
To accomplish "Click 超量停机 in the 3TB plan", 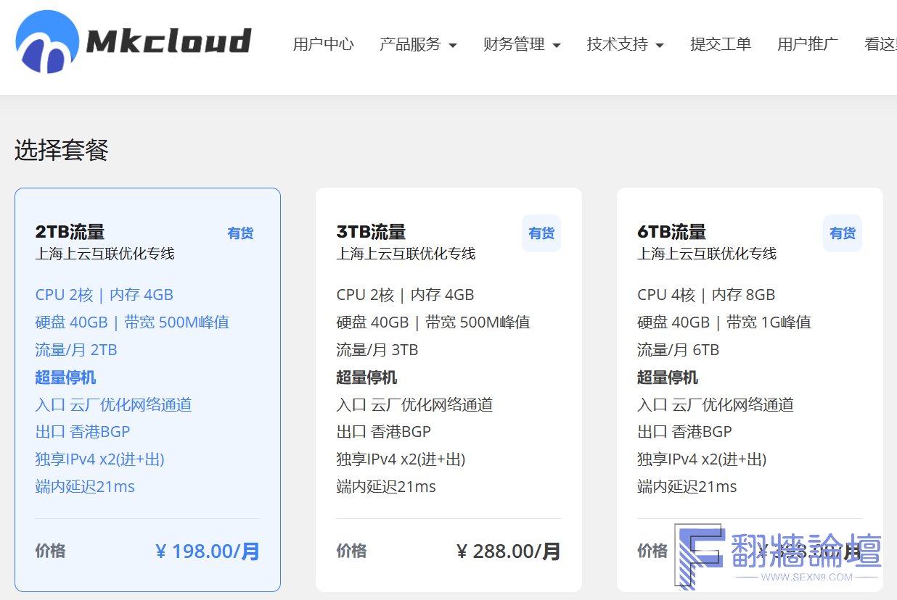I will click(366, 378).
